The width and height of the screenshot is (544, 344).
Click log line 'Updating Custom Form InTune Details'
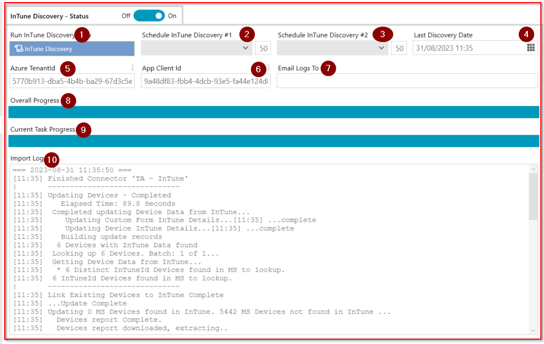142,220
